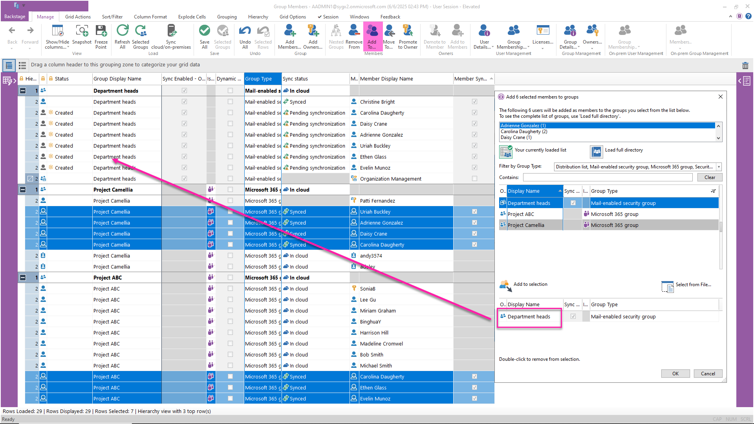The width and height of the screenshot is (754, 424).
Task: Click Load full directory icon
Action: 597,152
